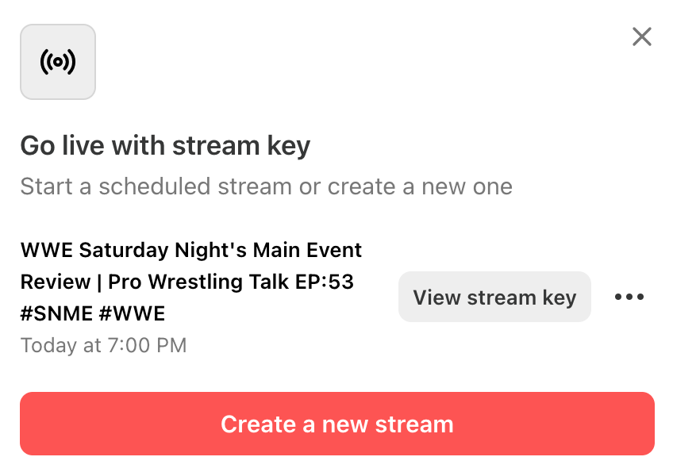
Task: Select the WWE Saturday Night's Main Event title
Action: pos(190,282)
